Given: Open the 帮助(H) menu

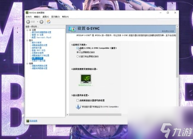Looking at the screenshot, I should [65, 17].
